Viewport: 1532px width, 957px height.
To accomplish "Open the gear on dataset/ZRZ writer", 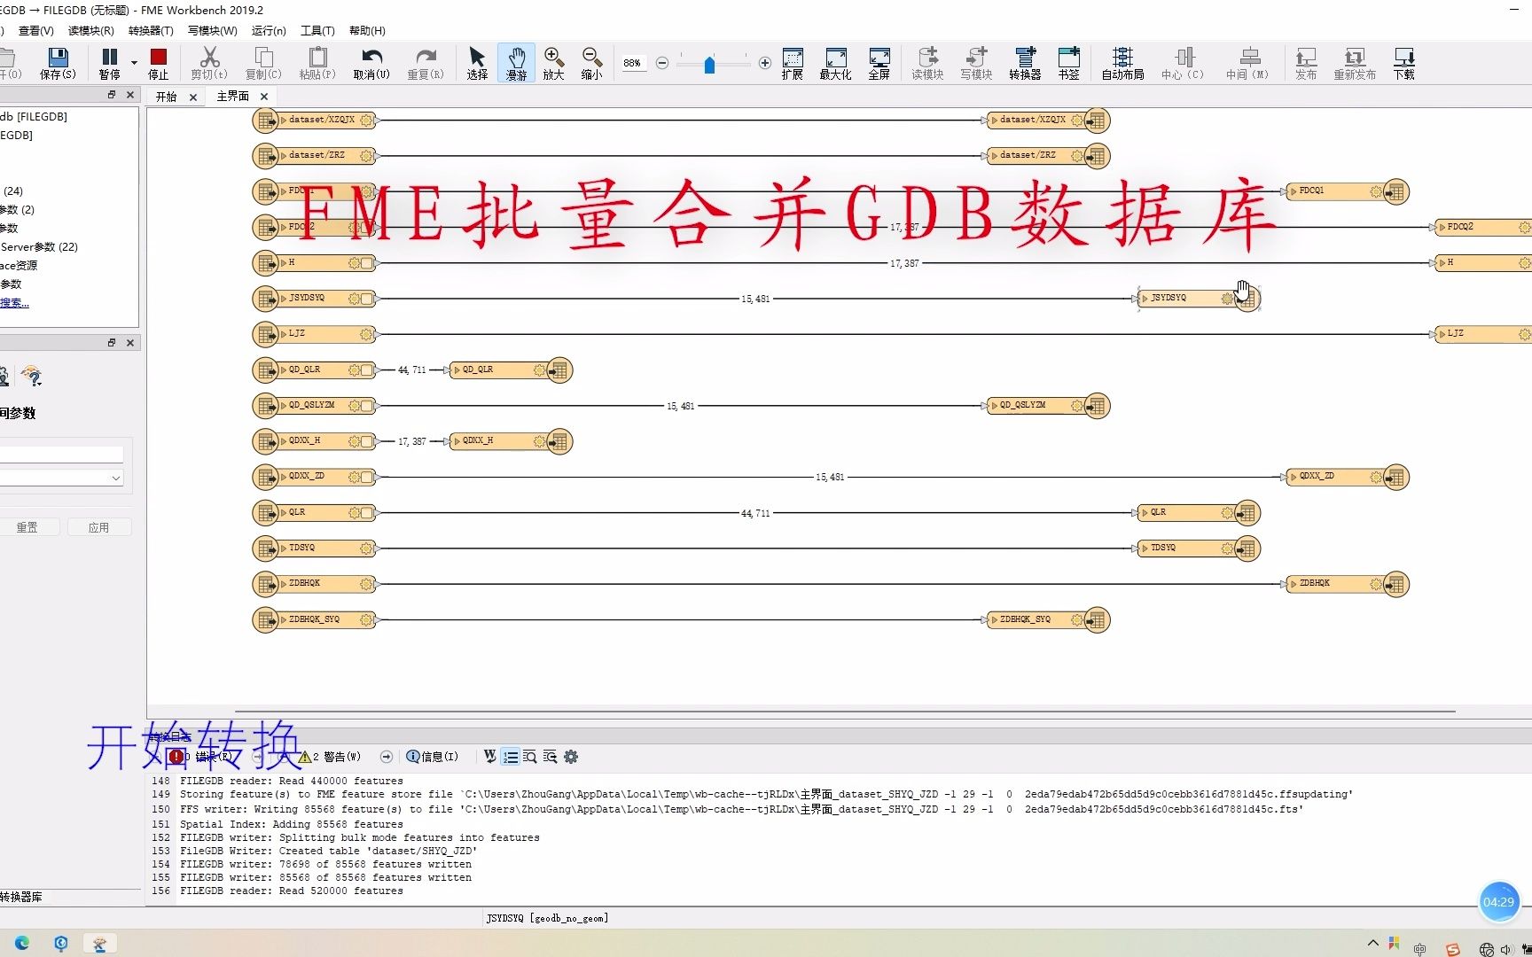I will pyautogui.click(x=1076, y=156).
